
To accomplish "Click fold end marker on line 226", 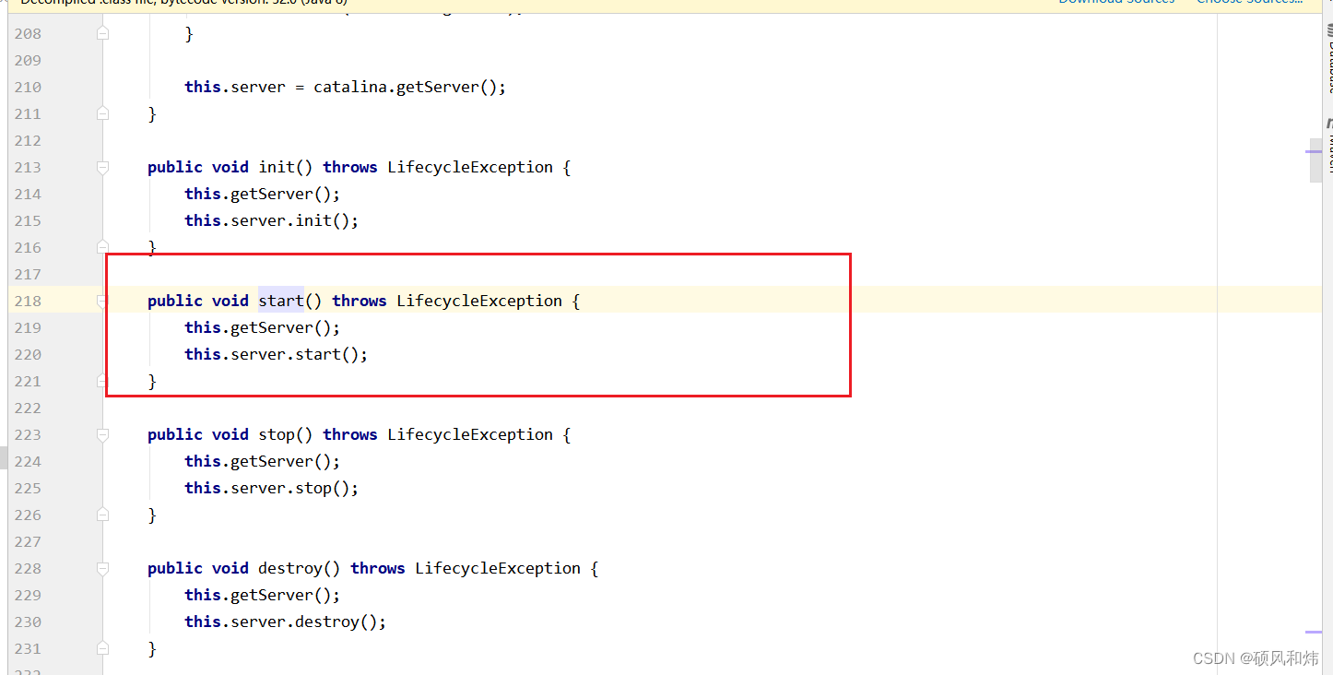I will click(102, 515).
